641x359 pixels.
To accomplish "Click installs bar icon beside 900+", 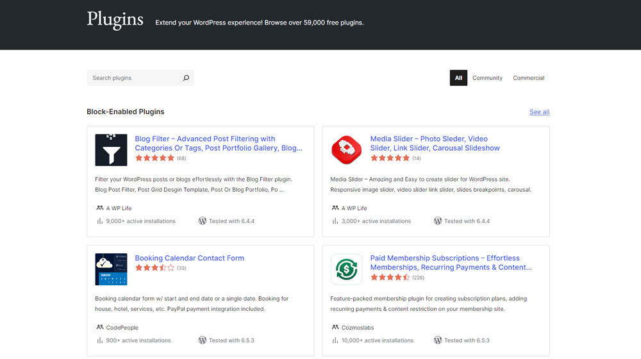I will point(100,340).
